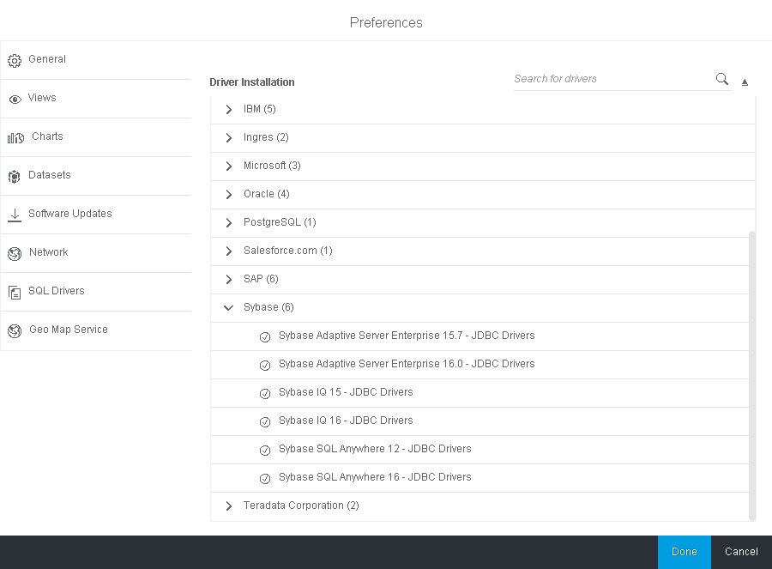Show the SQL Drivers tab
Viewport: 772px width, 569px height.
[96, 292]
